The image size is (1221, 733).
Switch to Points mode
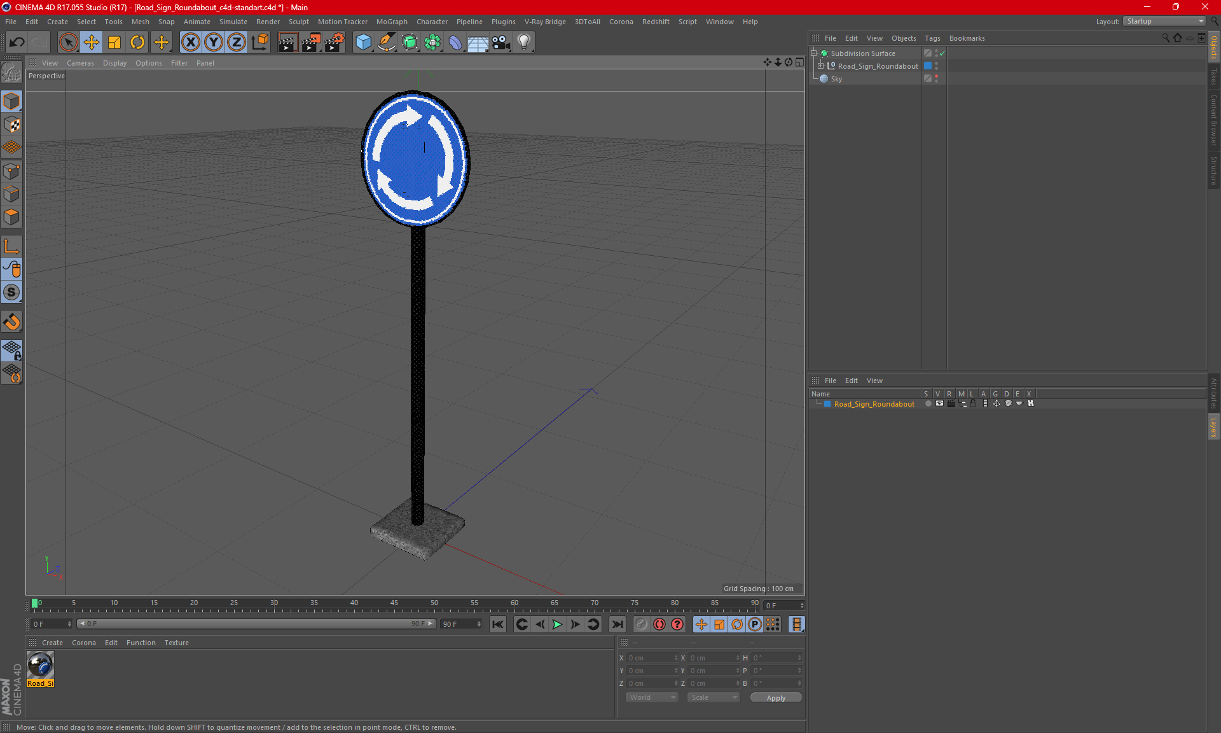click(11, 171)
